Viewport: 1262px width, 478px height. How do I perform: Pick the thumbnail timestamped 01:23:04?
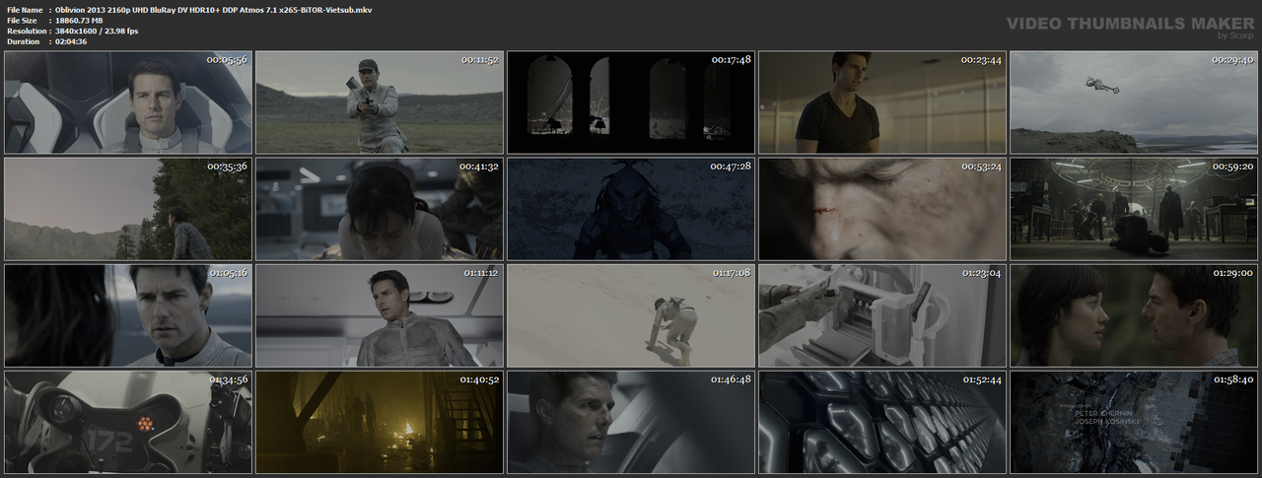882,315
